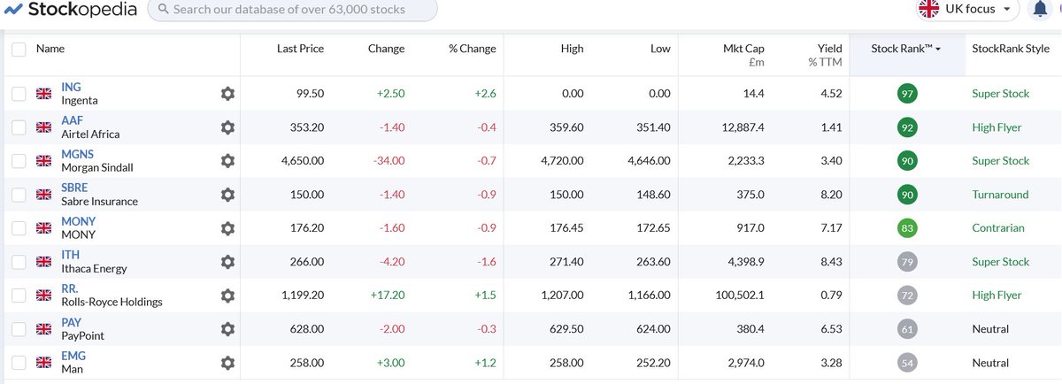Tick the checkbox for MONY
The width and height of the screenshot is (1062, 384).
[x=19, y=228]
